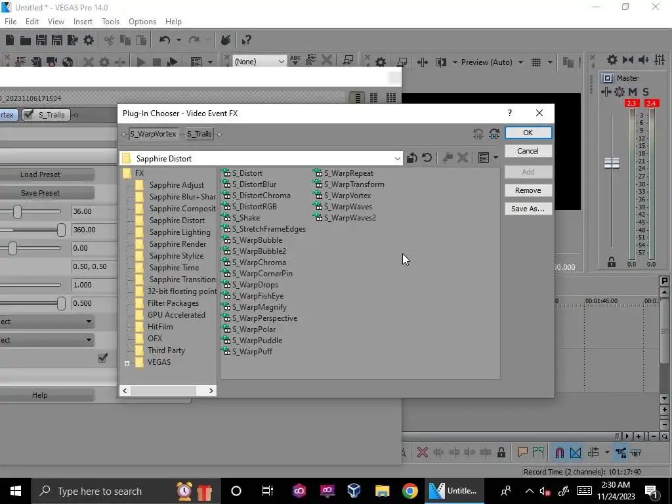Click the Split Screen View icon
Image resolution: width=672 pixels, height=504 pixels.
[441, 62]
